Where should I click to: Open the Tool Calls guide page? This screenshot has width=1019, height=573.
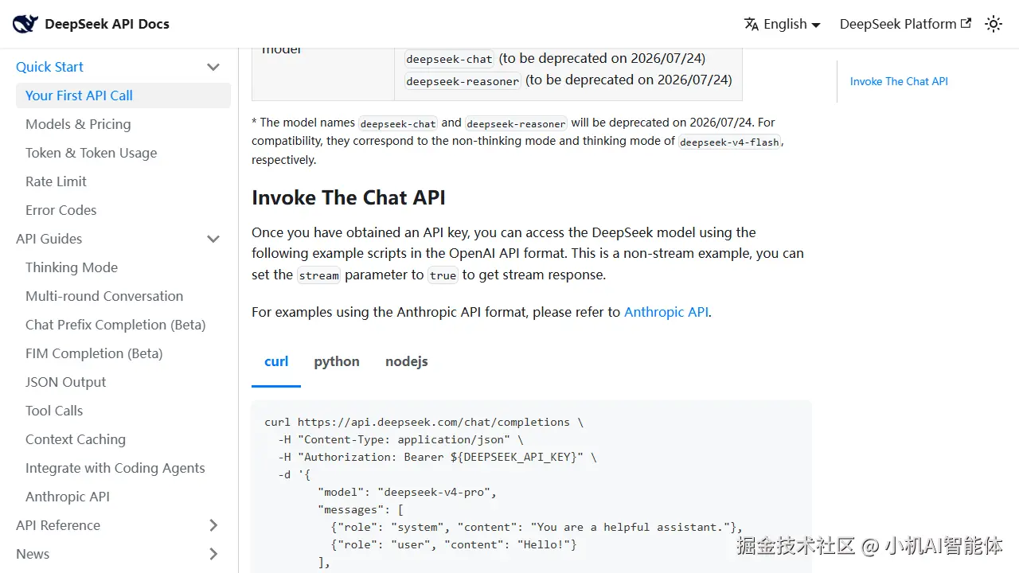click(54, 411)
